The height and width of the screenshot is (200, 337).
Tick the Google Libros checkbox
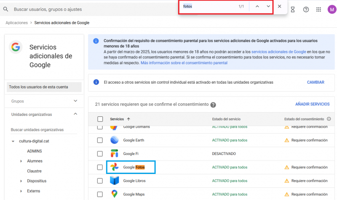[100, 181]
